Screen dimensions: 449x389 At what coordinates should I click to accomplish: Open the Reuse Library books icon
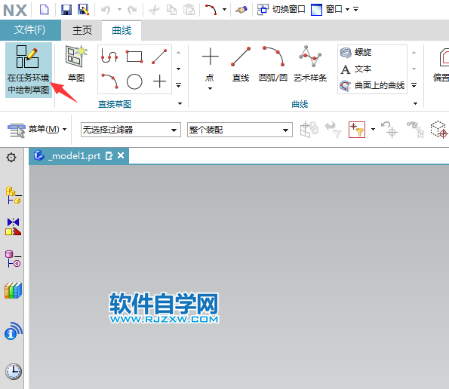[x=13, y=290]
